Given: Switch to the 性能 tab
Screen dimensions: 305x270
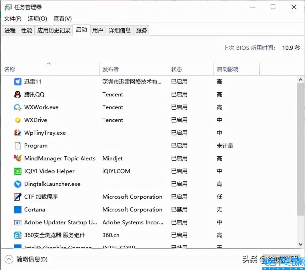Looking at the screenshot, I should point(26,30).
